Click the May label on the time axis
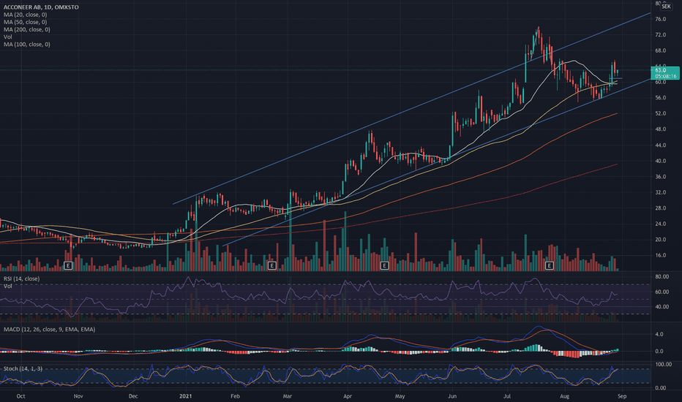 click(x=400, y=396)
